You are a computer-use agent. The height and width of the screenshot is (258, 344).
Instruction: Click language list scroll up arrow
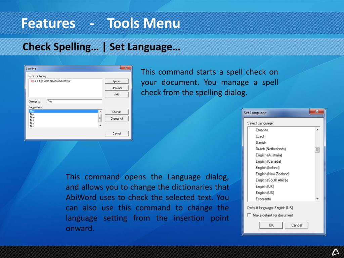[x=317, y=130]
